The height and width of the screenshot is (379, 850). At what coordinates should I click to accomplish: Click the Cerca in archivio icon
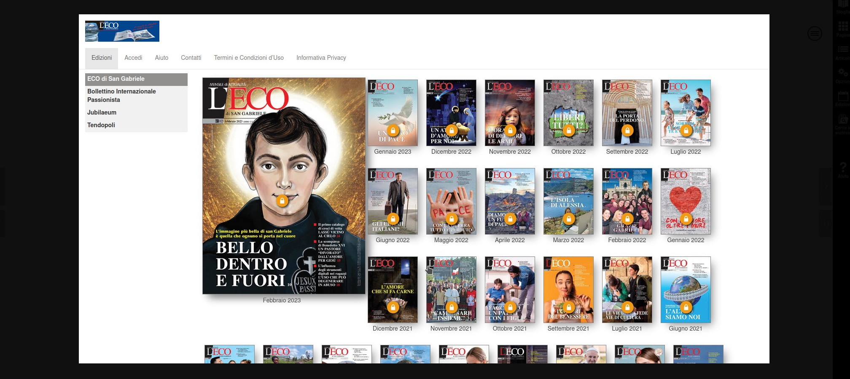[843, 119]
